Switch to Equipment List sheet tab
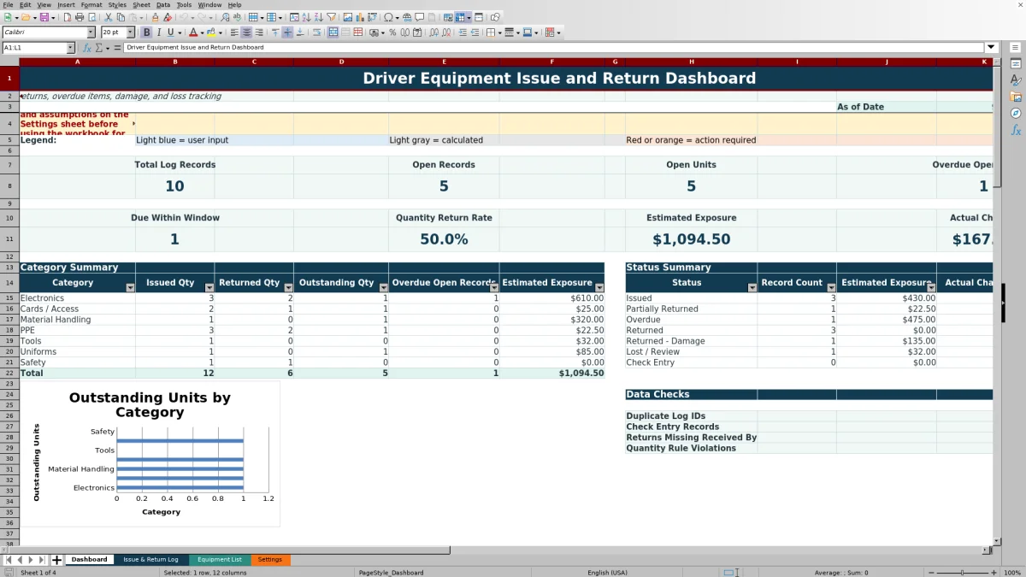 point(219,560)
